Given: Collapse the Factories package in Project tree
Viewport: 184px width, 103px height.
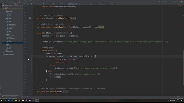Looking at the screenshot, I should coord(5,23).
